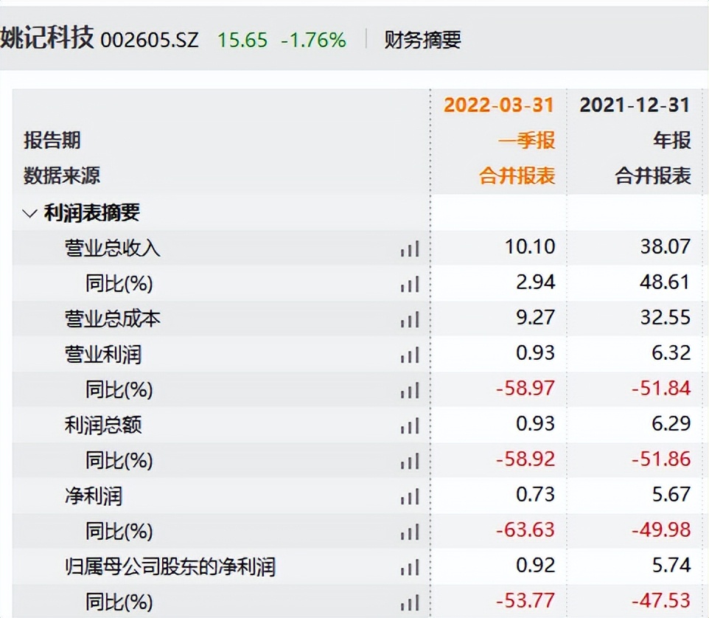Select the 营业总成本 row label
Image resolution: width=709 pixels, height=618 pixels.
coord(113,319)
